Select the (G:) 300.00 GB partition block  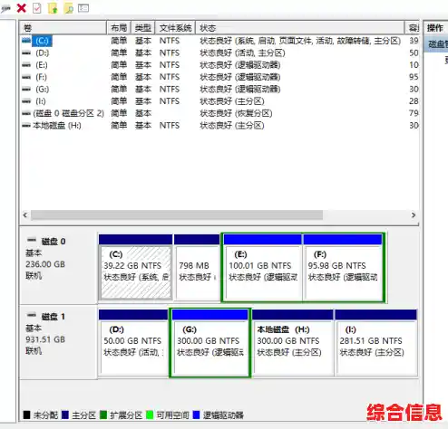(x=210, y=342)
